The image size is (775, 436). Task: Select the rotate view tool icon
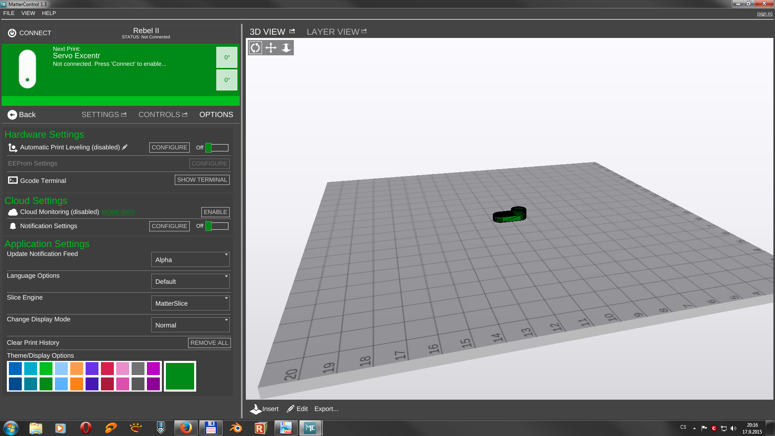click(256, 48)
